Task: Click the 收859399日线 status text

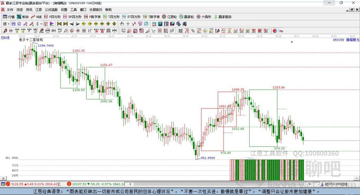Action: pyautogui.click(x=336, y=184)
